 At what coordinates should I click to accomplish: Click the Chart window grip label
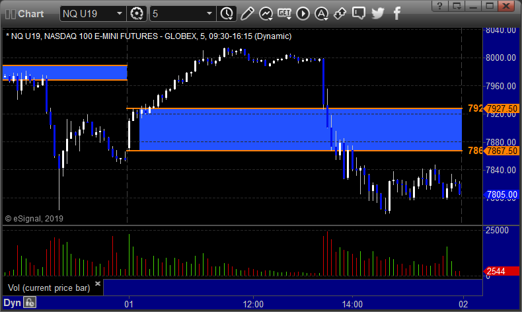click(x=24, y=14)
